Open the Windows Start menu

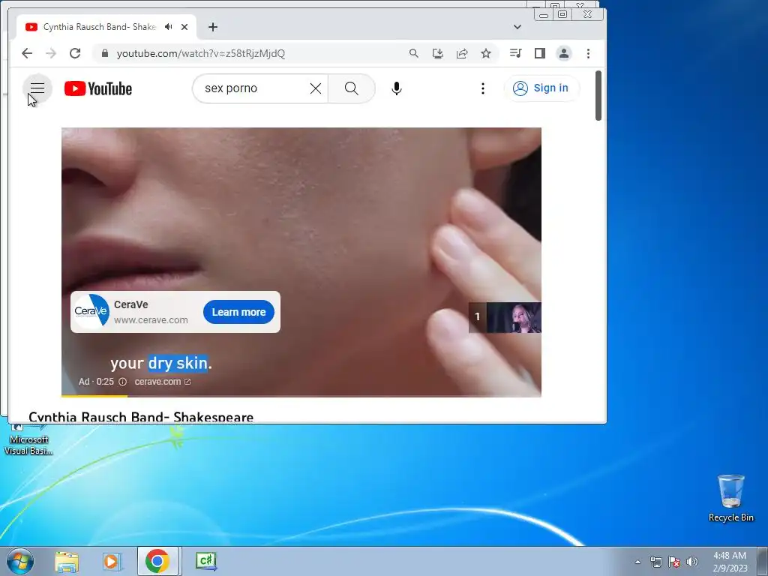click(19, 561)
